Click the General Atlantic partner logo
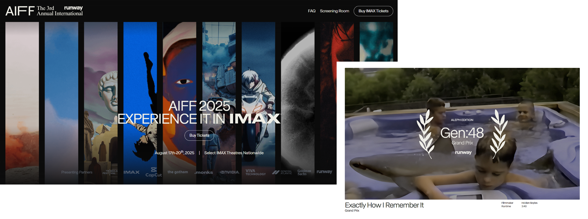588x219 pixels. [282, 172]
